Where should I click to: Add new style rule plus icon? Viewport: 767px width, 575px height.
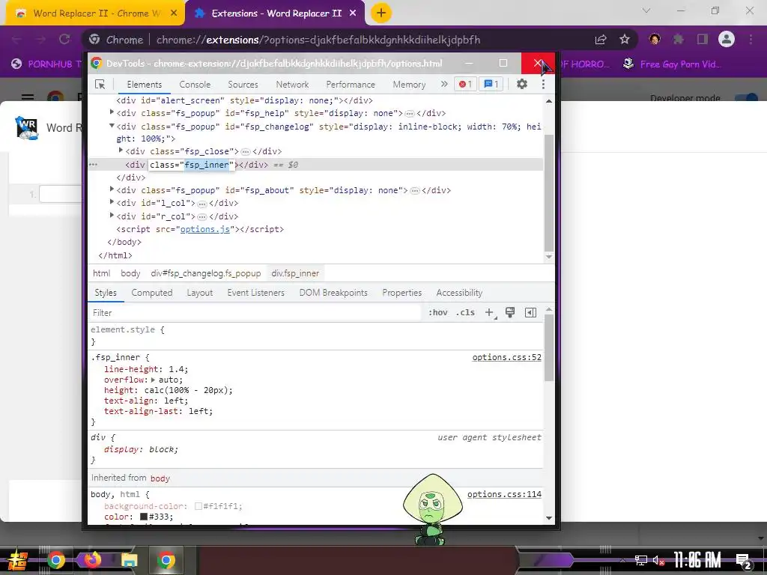click(x=489, y=312)
